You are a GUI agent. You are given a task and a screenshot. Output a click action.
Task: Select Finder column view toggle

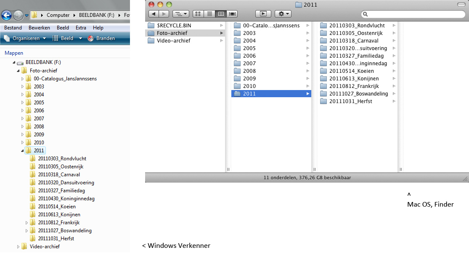(x=220, y=14)
